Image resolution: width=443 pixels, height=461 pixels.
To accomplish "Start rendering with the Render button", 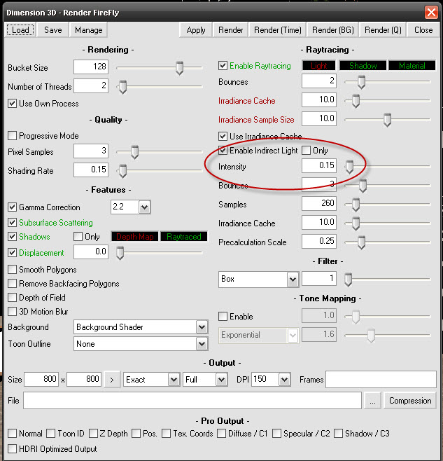I will [231, 30].
